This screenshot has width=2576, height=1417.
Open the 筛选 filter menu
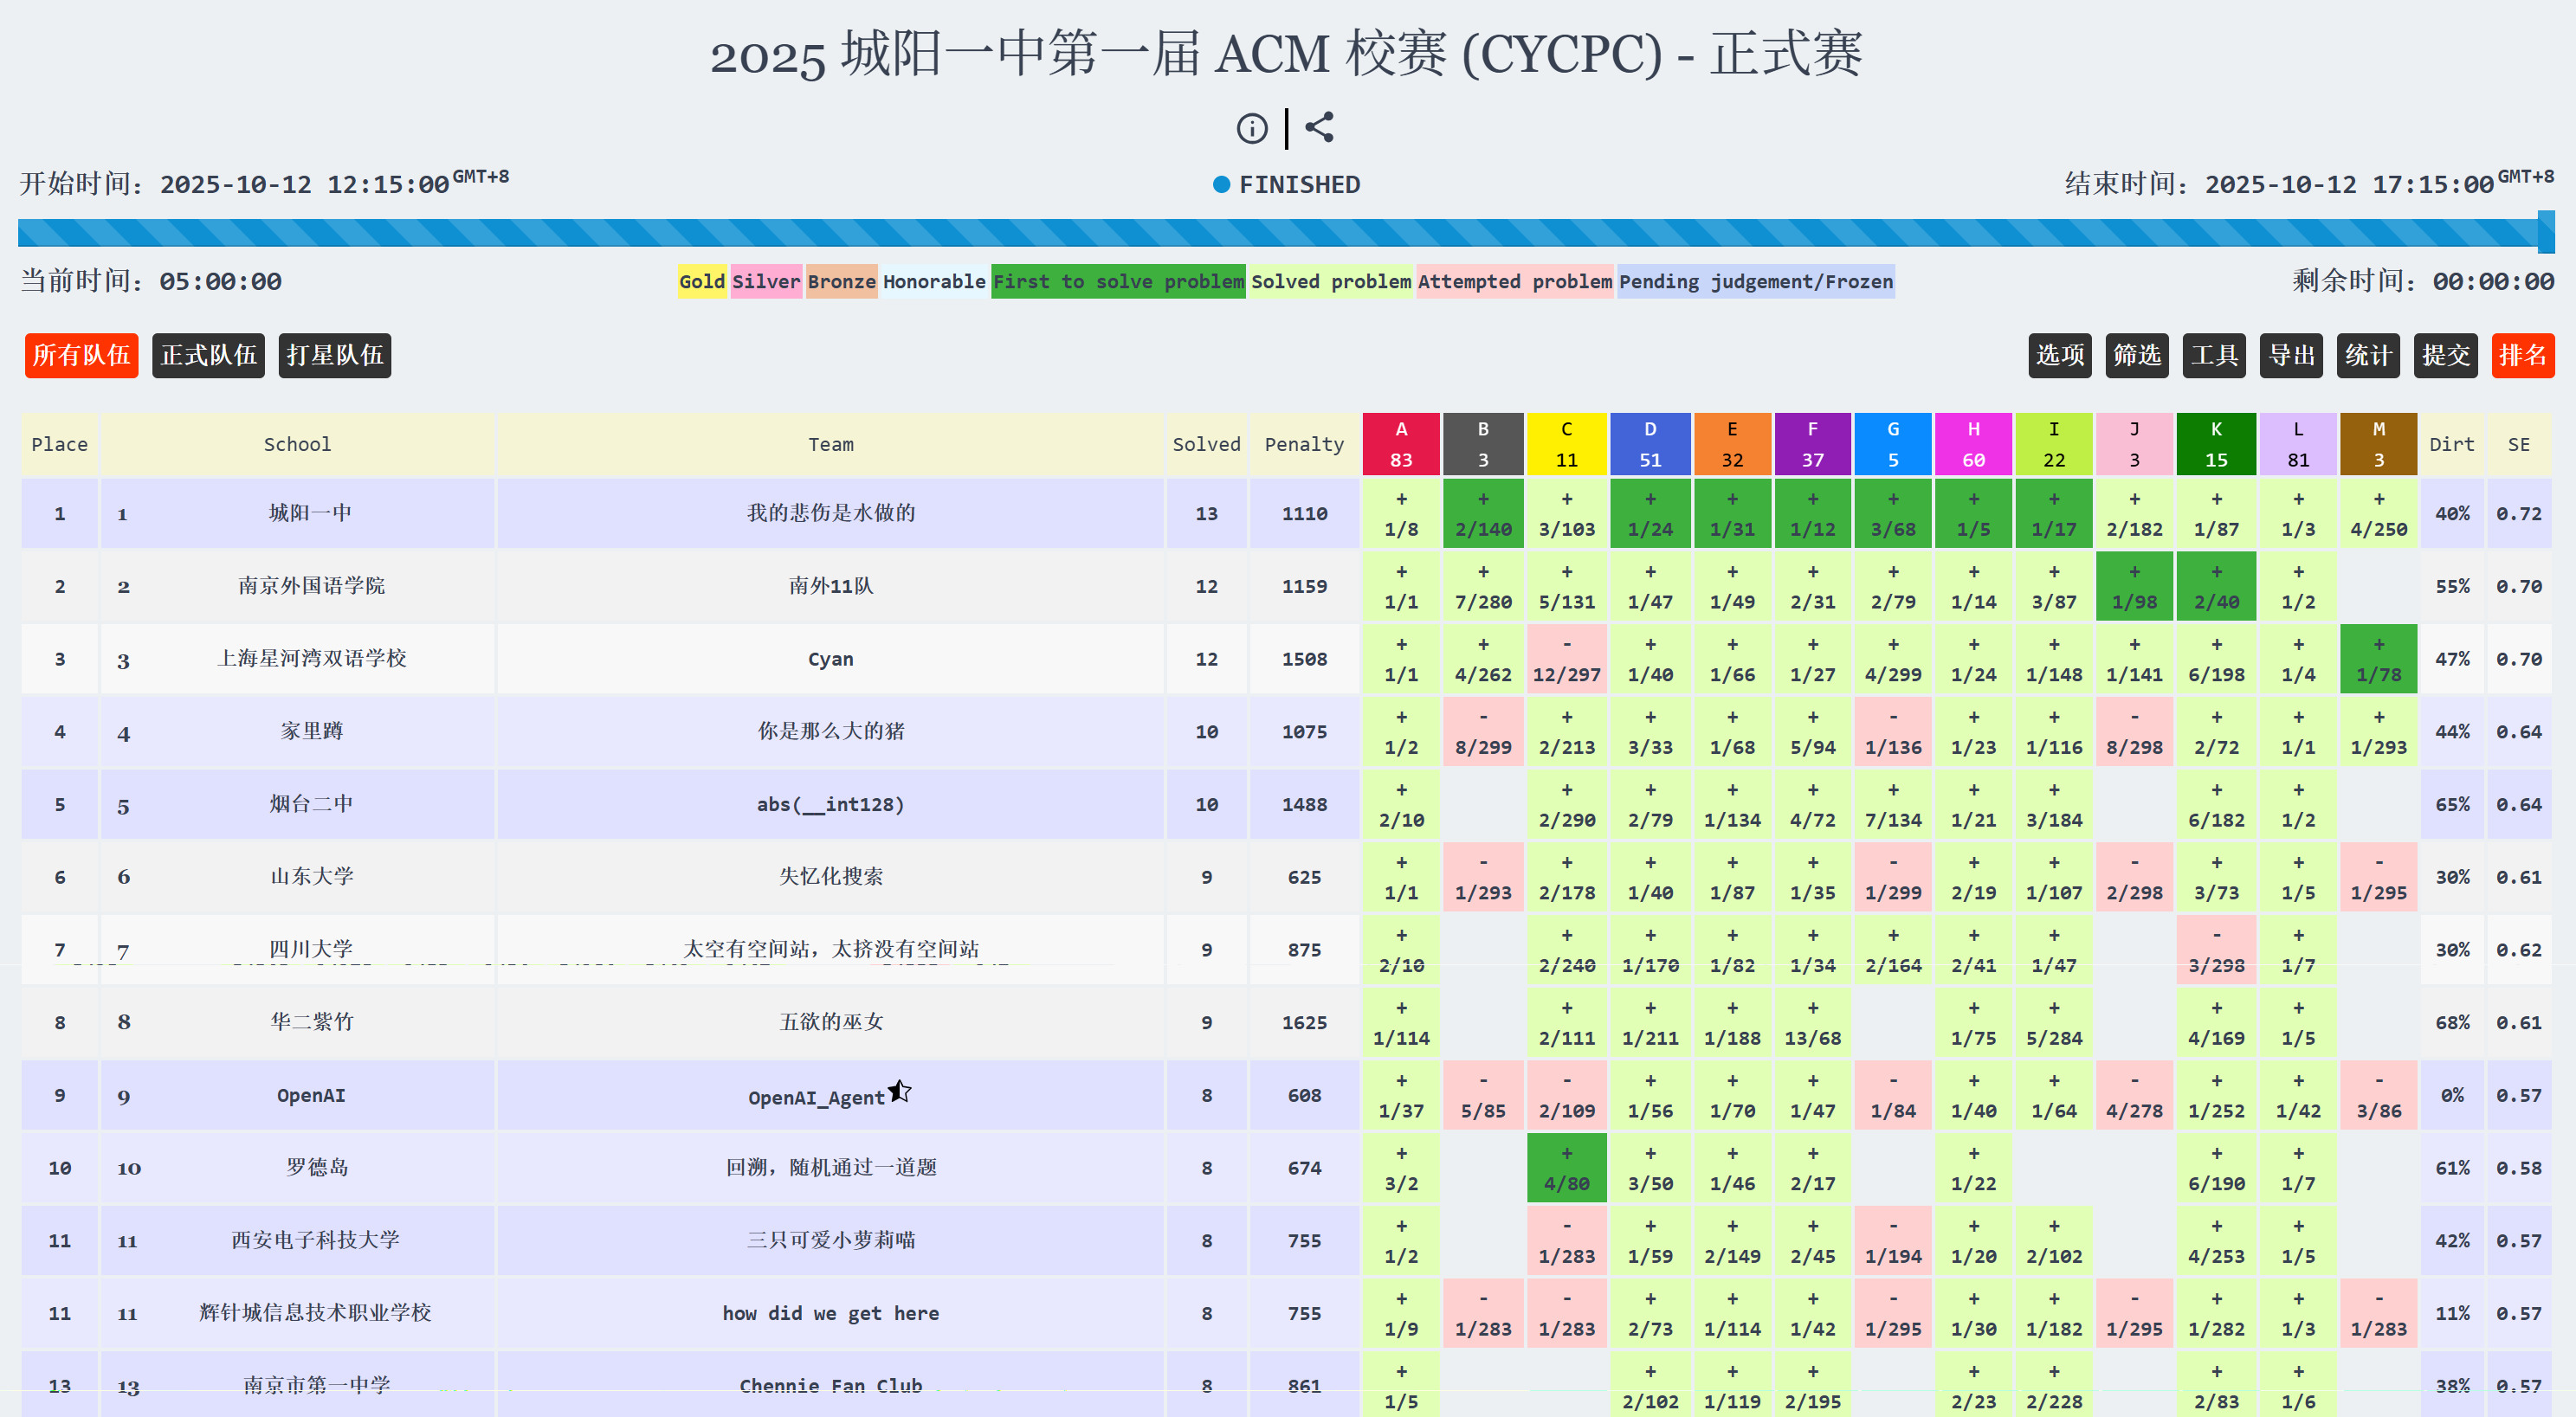(x=2136, y=355)
